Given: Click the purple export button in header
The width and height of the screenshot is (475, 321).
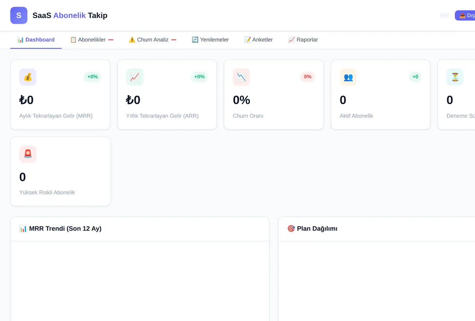Looking at the screenshot, I should tap(465, 15).
